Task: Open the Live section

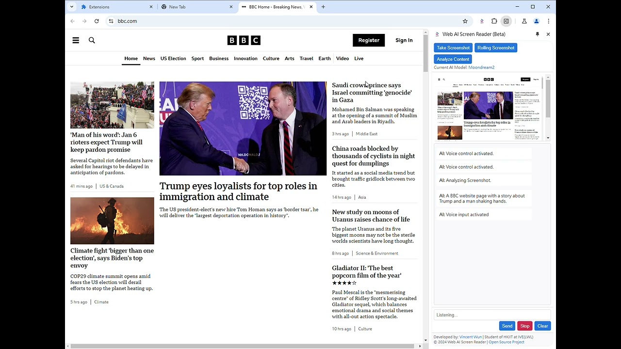Action: coord(359,58)
